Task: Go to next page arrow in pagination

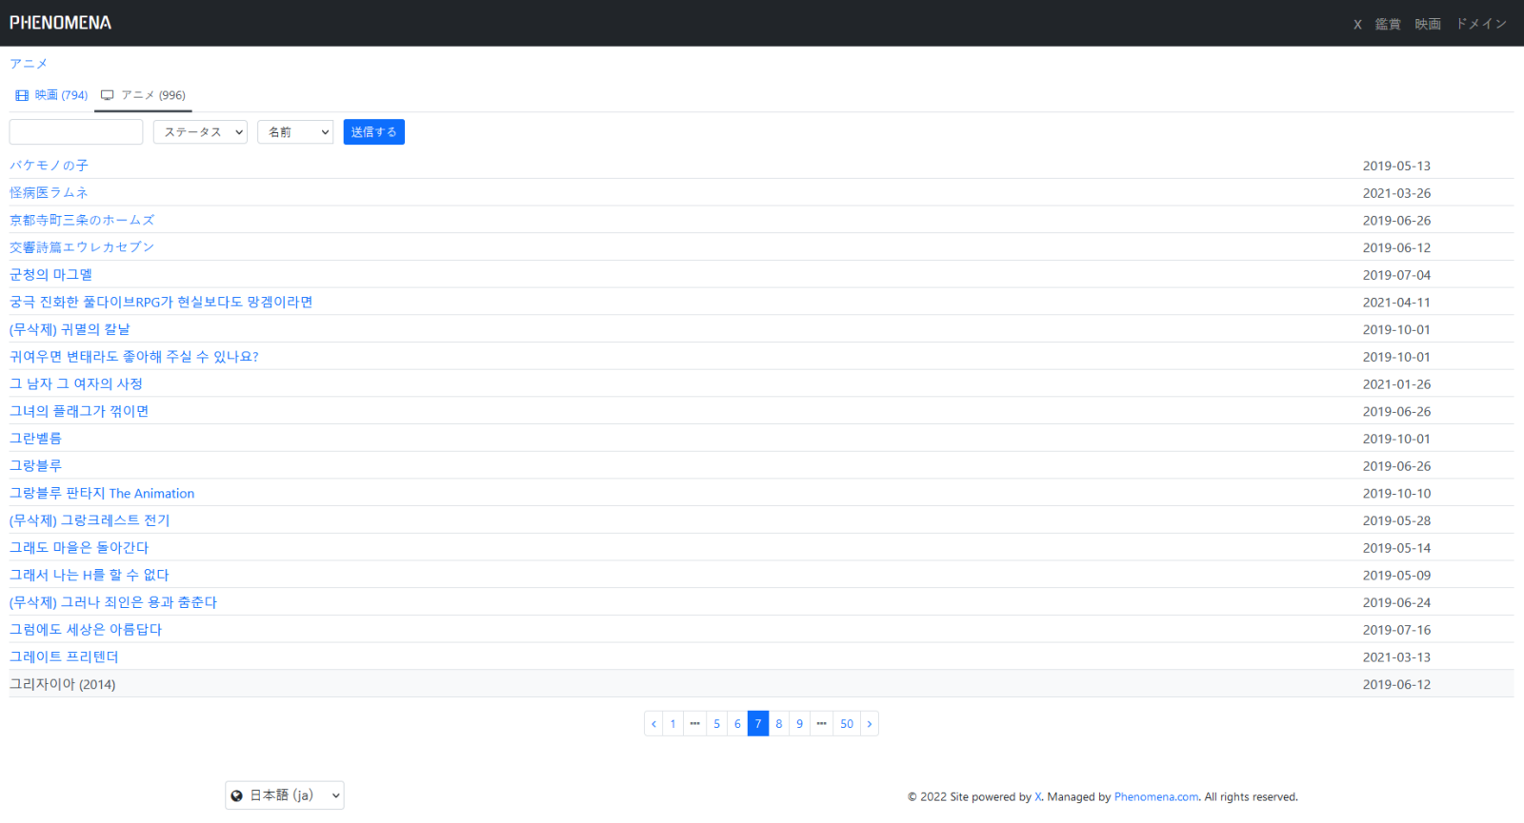Action: click(869, 724)
